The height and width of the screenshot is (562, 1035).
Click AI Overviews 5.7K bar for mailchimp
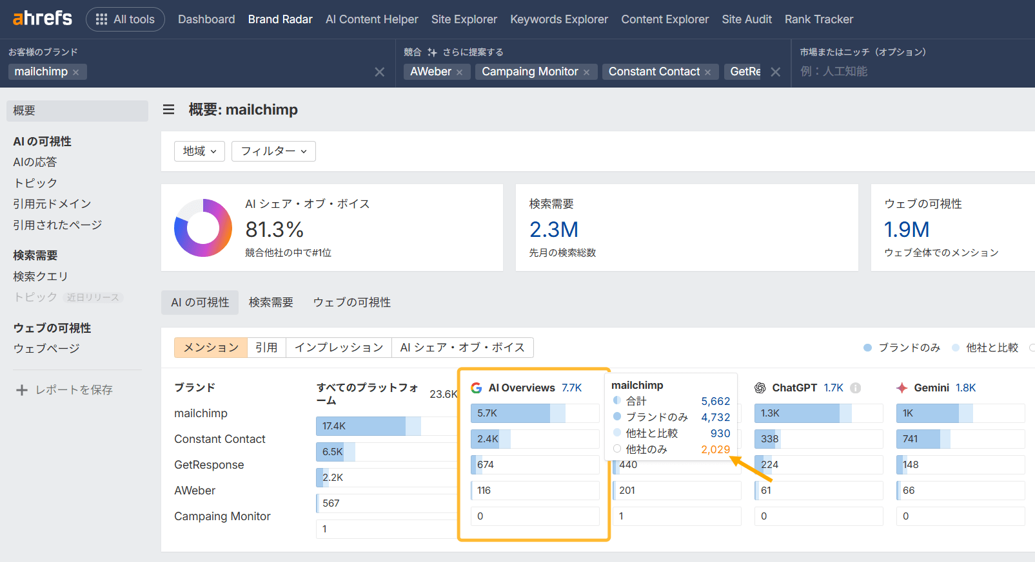[x=535, y=413]
